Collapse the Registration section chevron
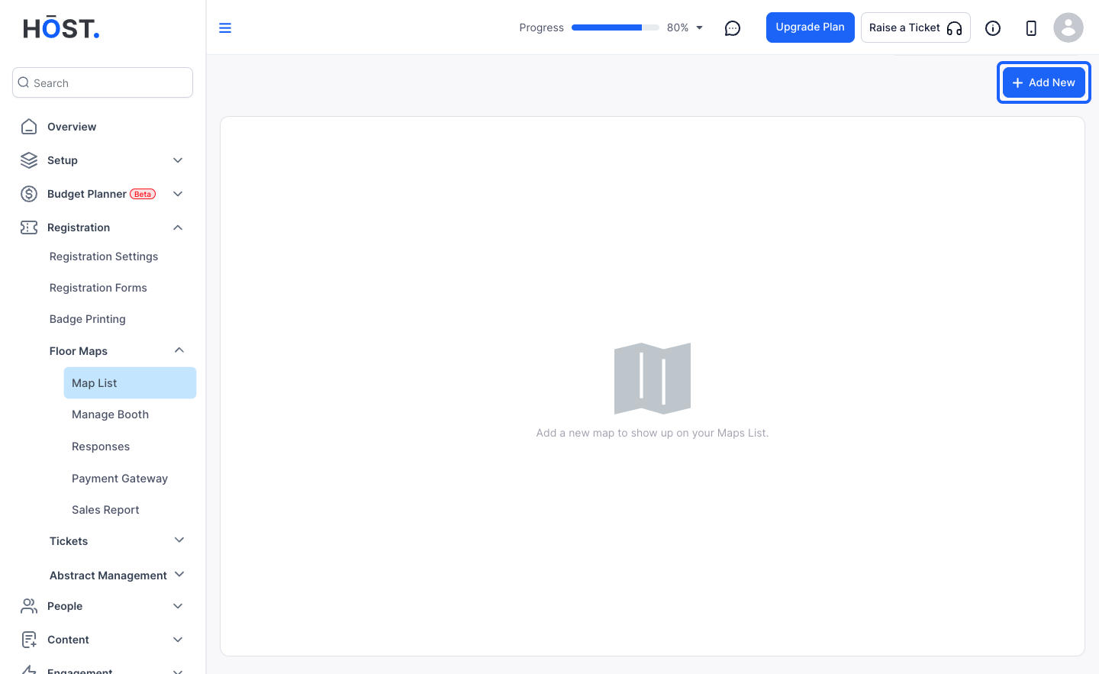Image resolution: width=1099 pixels, height=674 pixels. 178,227
